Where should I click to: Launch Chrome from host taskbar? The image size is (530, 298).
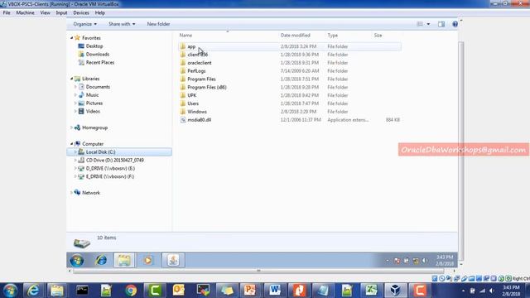(131, 291)
